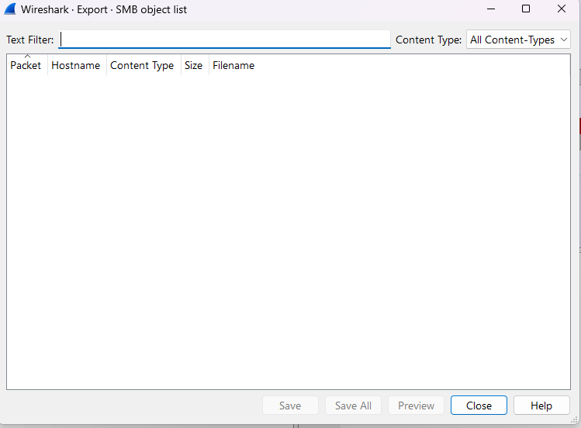This screenshot has width=581, height=428.
Task: Click the Wireshark shark fin icon in the title bar
Action: click(10, 9)
